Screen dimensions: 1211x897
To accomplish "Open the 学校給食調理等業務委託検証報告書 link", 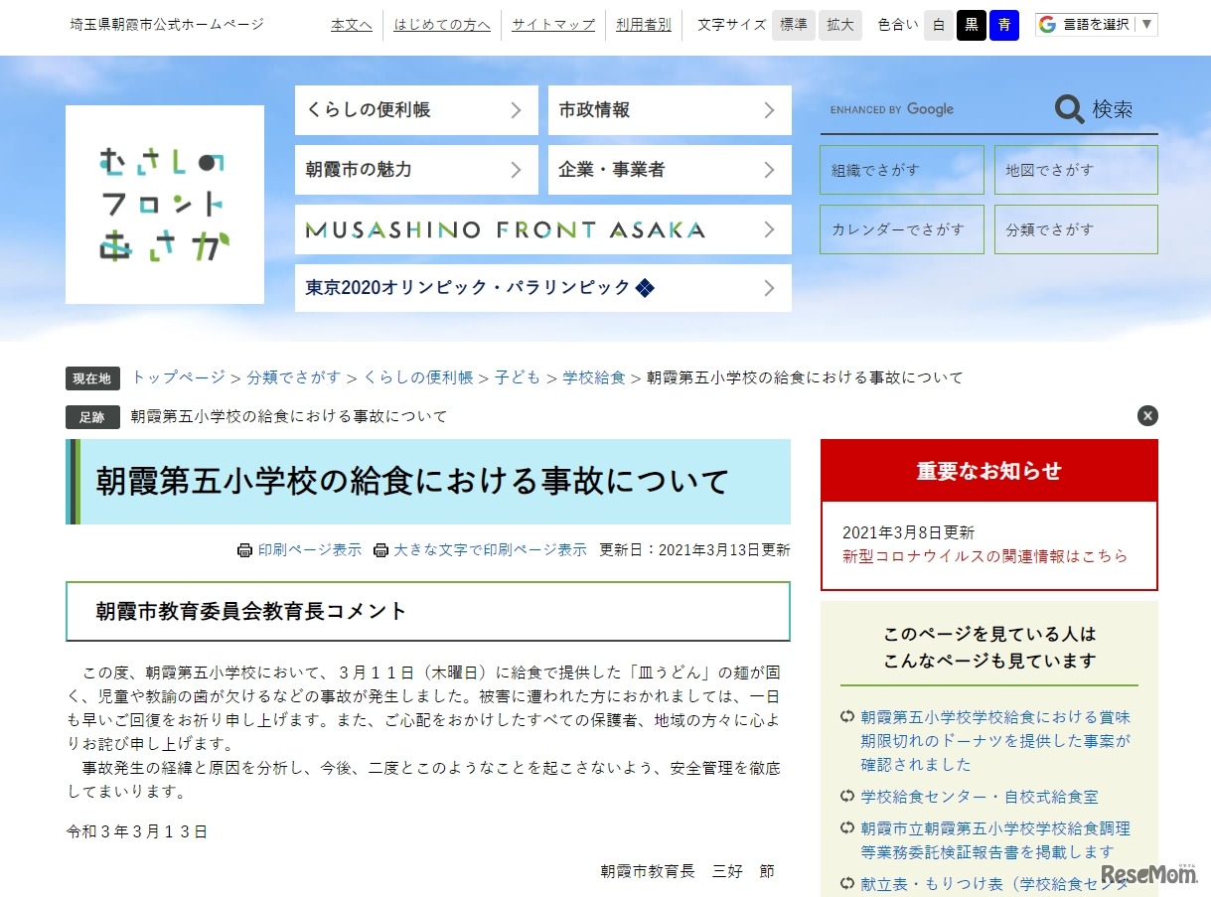I will click(995, 840).
